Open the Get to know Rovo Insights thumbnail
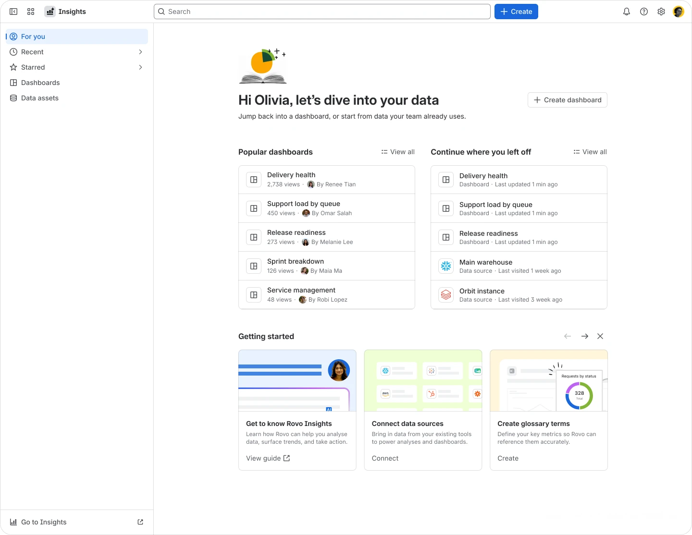Image resolution: width=692 pixels, height=535 pixels. coord(297,380)
